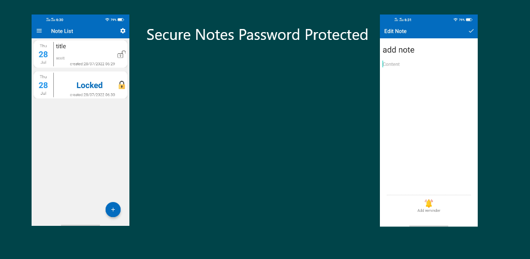This screenshot has width=530, height=259.
Task: Tap the unlocked padlock icon on title note
Action: coord(122,54)
